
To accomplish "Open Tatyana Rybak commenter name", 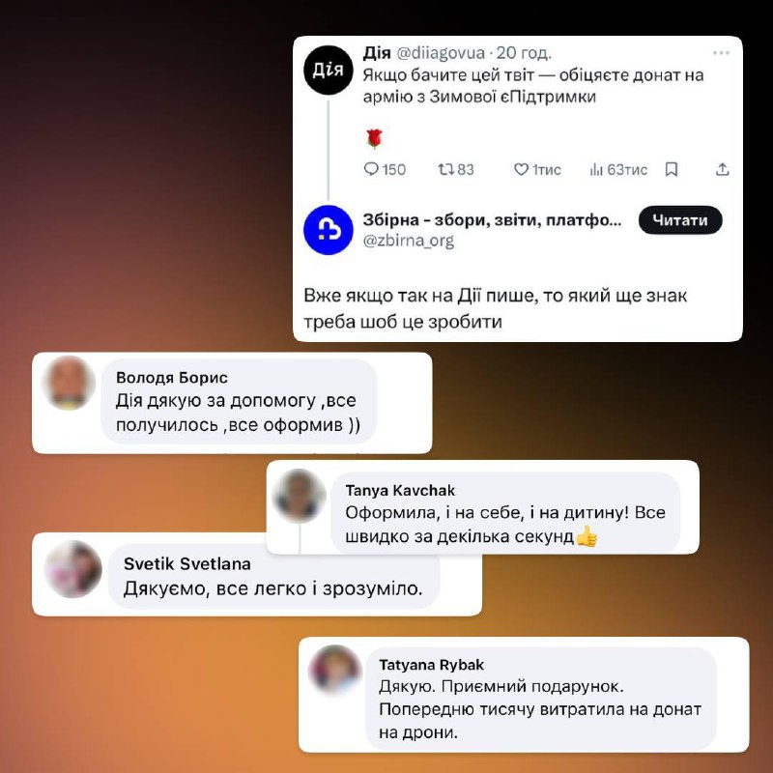I will [x=431, y=665].
